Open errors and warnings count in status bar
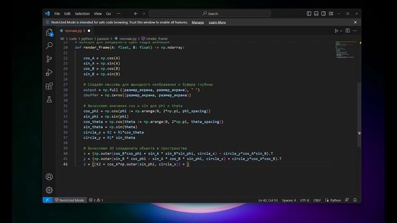 (x=96, y=200)
